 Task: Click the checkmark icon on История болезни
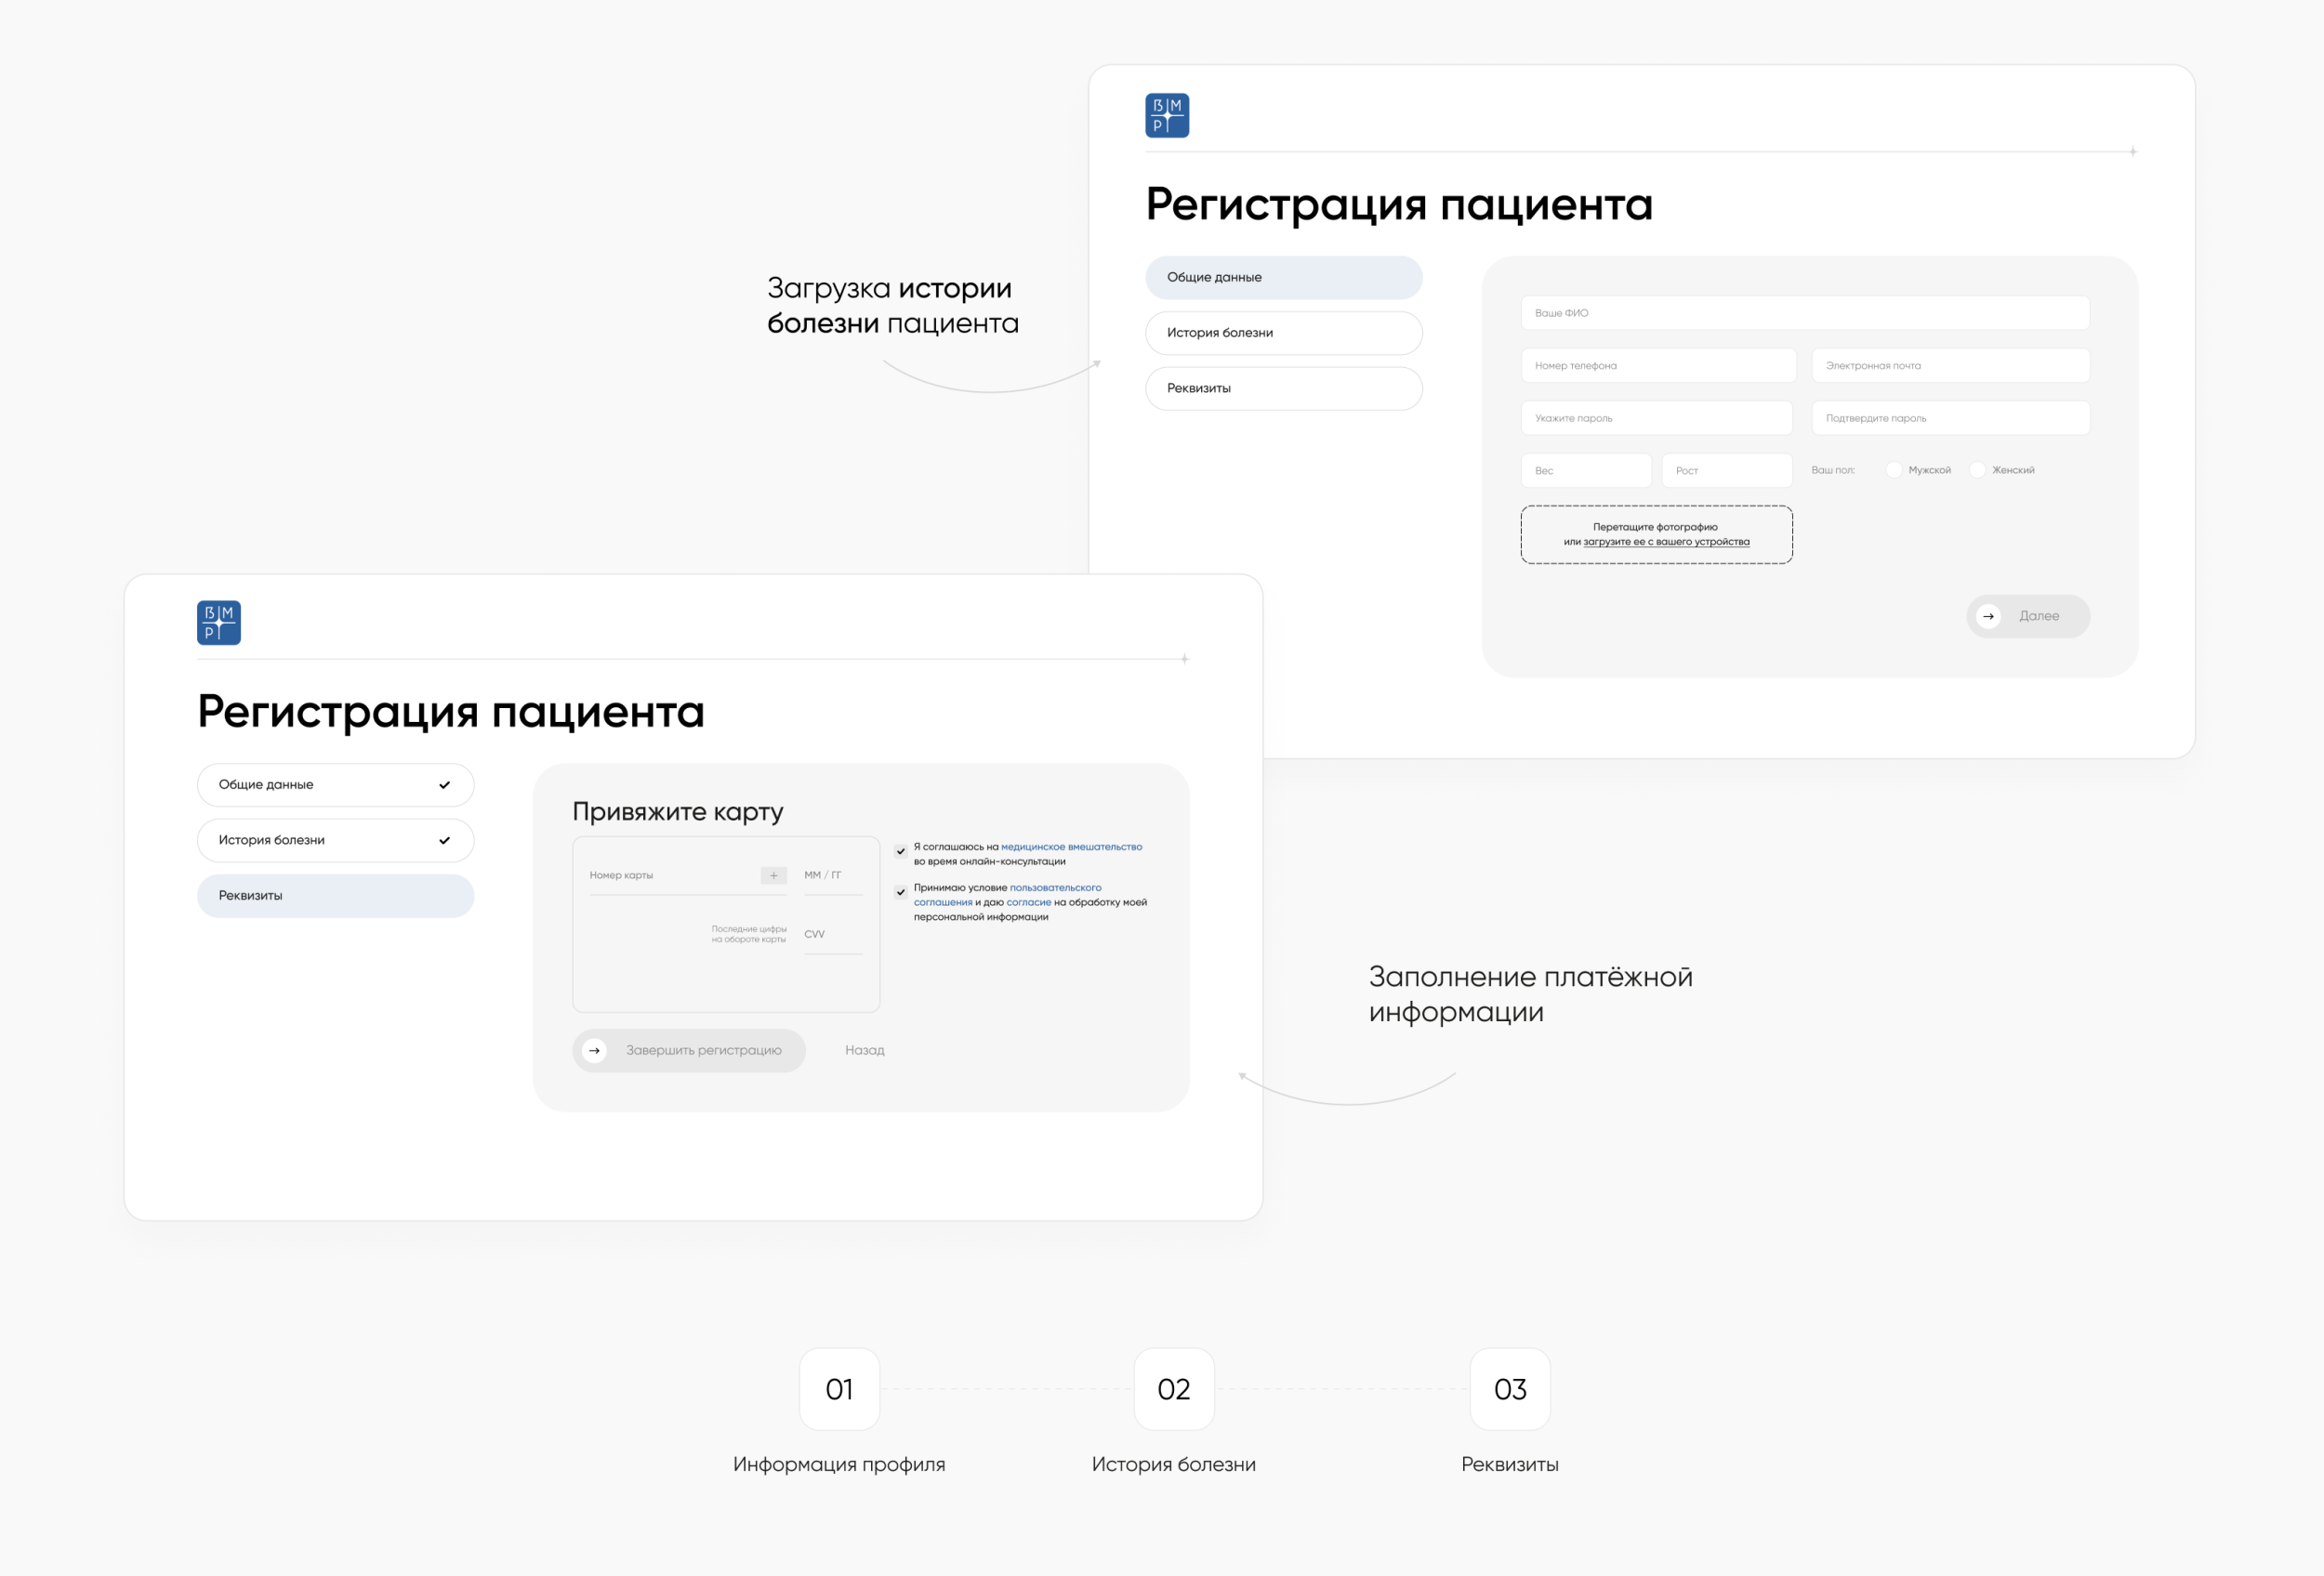(444, 840)
